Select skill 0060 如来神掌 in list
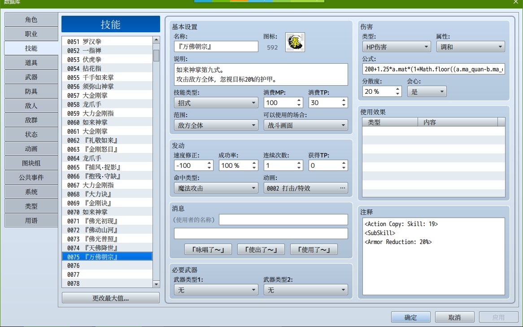This screenshot has height=327, width=523. pos(107,122)
